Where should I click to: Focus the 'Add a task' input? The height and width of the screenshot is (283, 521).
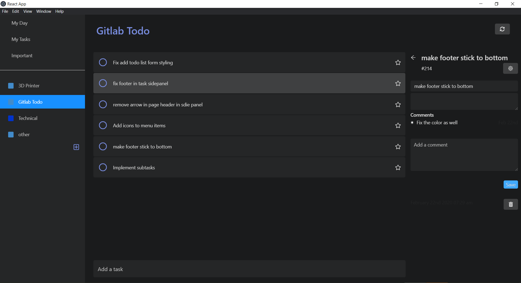click(x=249, y=269)
